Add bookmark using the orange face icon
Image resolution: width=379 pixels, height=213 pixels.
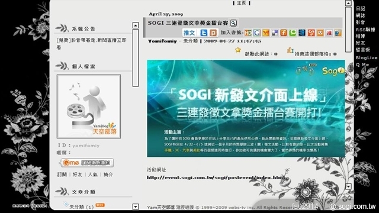pyautogui.click(x=320, y=33)
